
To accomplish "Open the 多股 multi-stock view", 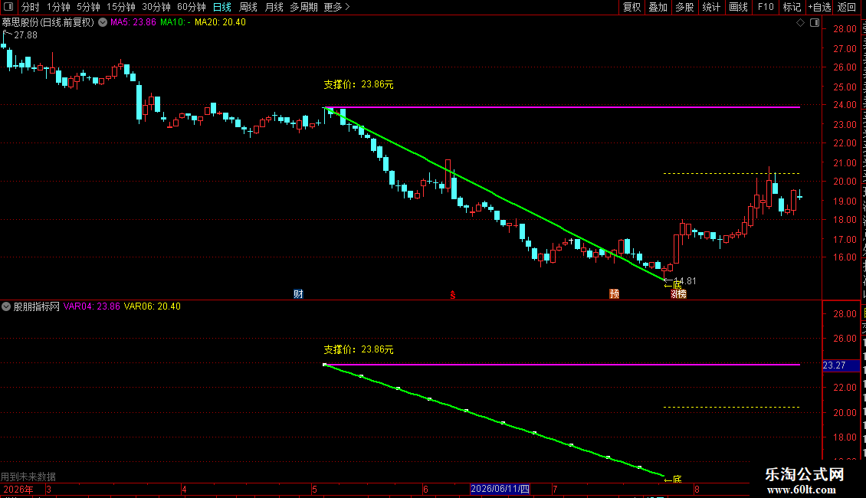I will tap(684, 7).
